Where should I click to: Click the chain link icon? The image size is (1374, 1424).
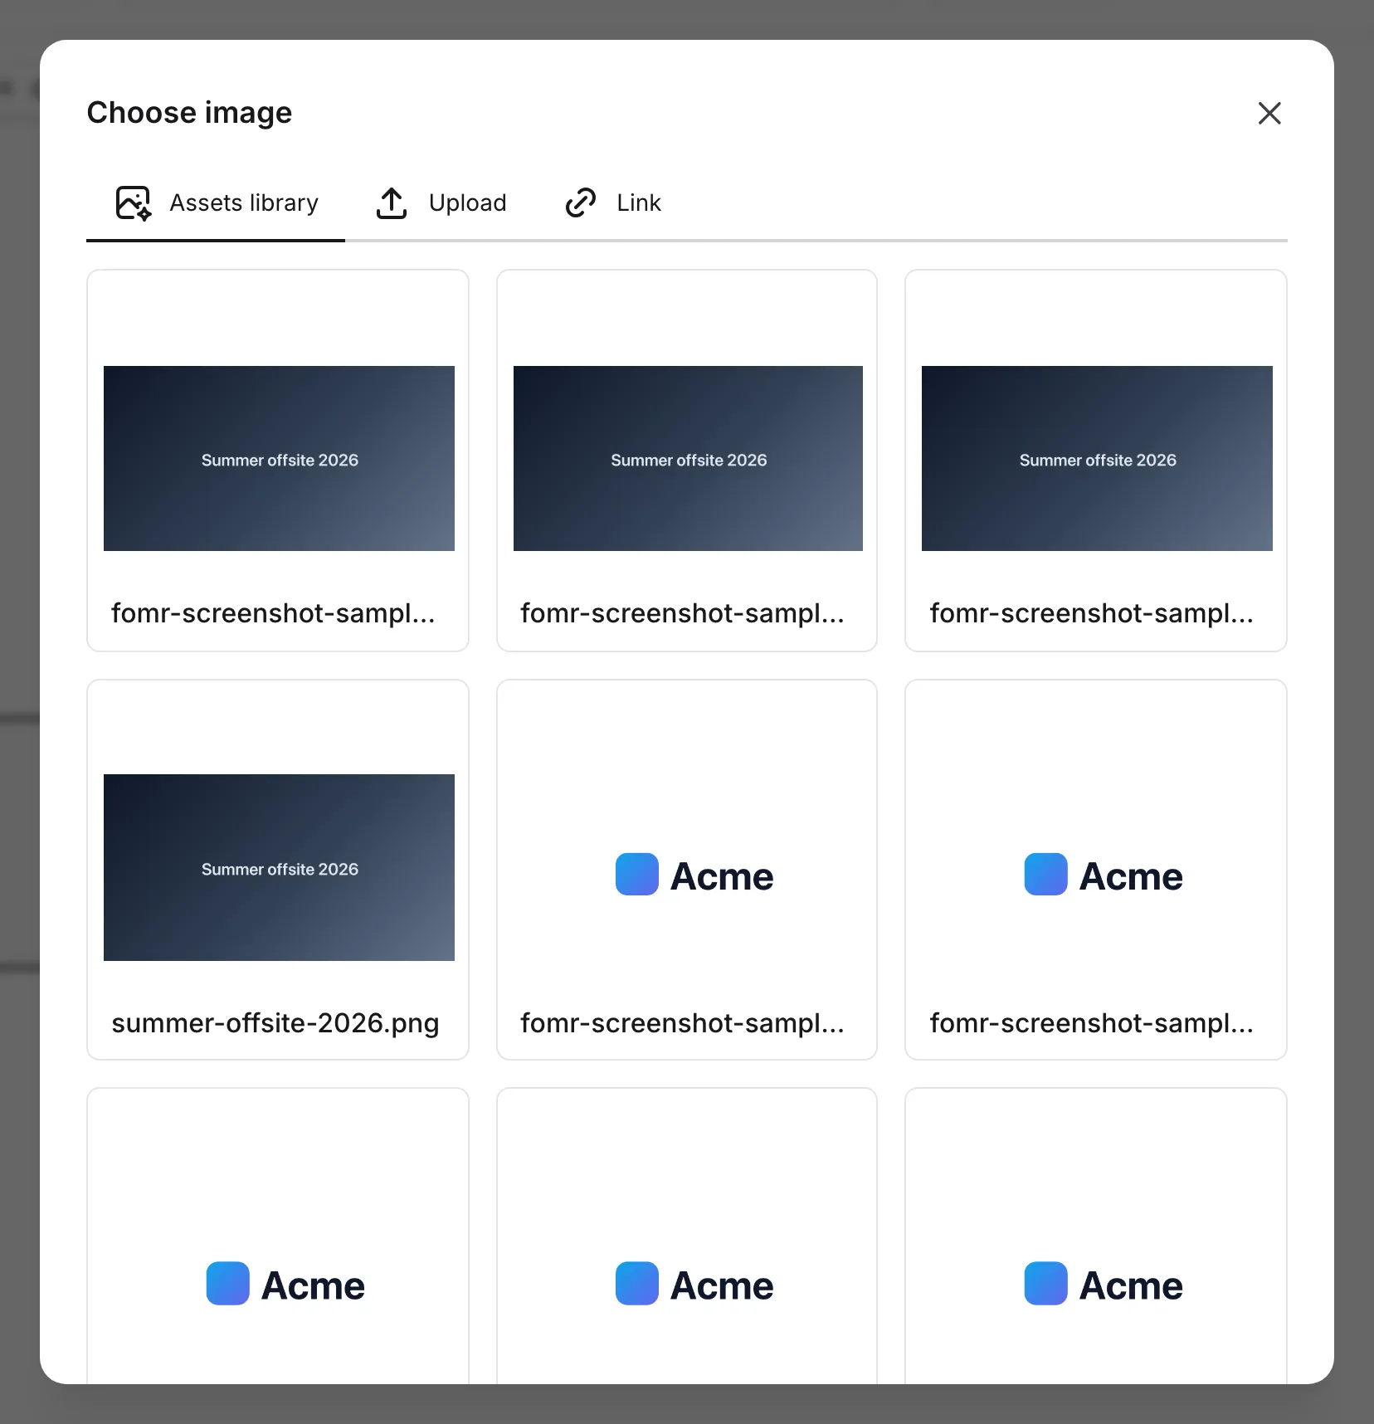point(581,203)
